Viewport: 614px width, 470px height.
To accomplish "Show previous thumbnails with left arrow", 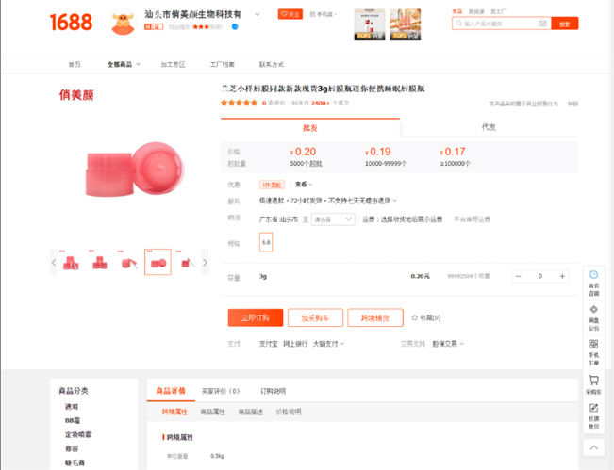I will 54,263.
